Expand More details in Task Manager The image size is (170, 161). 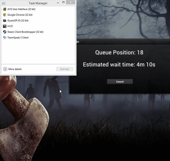tap(13, 69)
